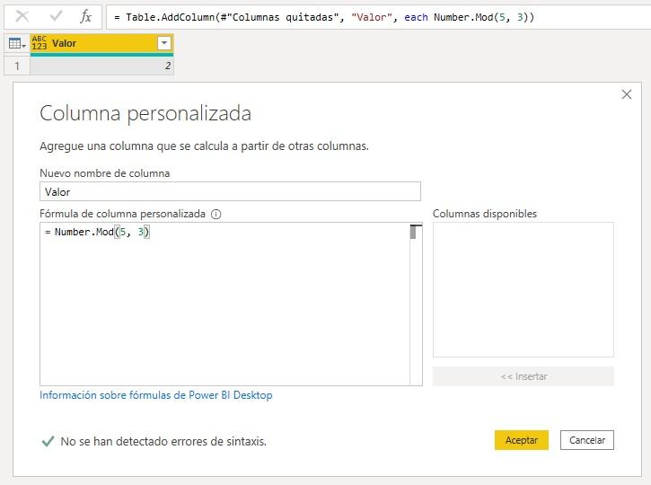
Task: Click the Aceptar button
Action: [x=521, y=440]
